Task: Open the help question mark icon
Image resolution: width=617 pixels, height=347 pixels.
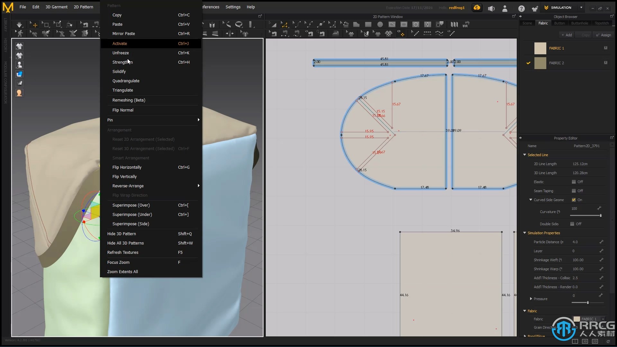Action: [x=521, y=9]
